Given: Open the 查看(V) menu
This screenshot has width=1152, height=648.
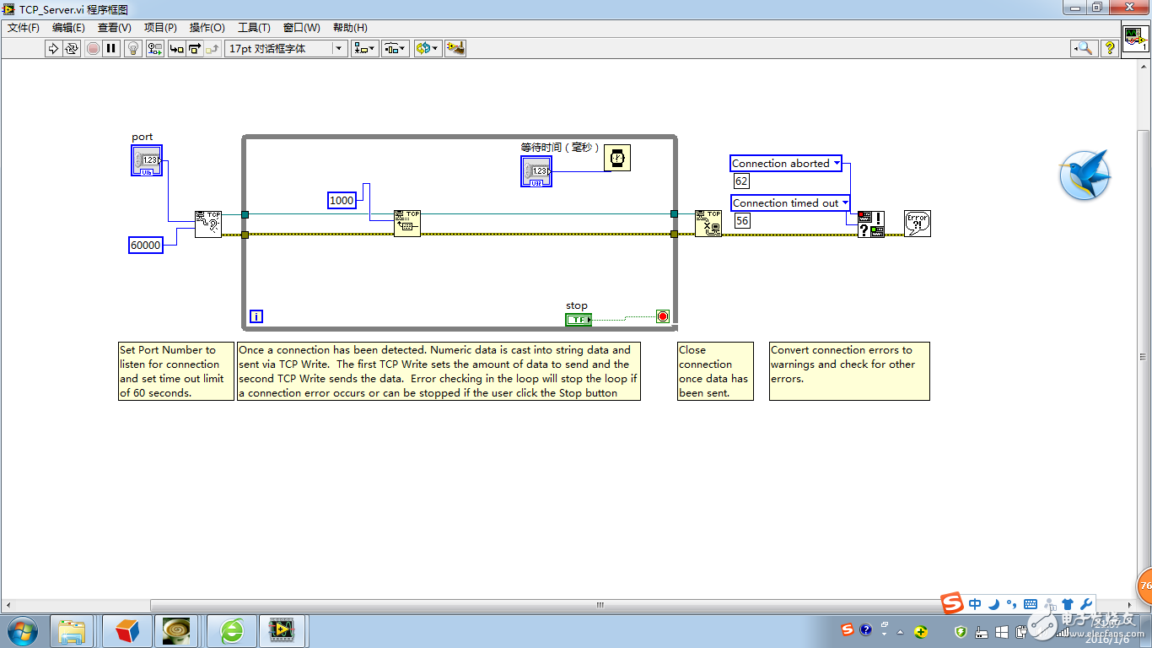Looking at the screenshot, I should [115, 28].
